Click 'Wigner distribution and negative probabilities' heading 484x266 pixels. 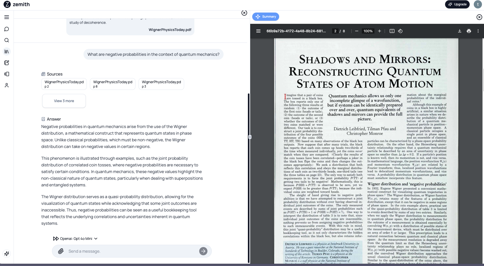tap(407, 184)
